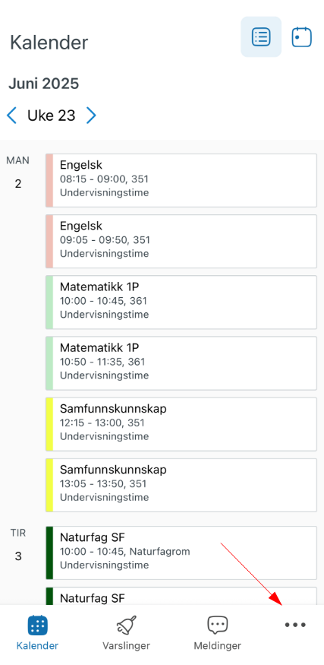Open the three-dot more menu

tap(295, 625)
